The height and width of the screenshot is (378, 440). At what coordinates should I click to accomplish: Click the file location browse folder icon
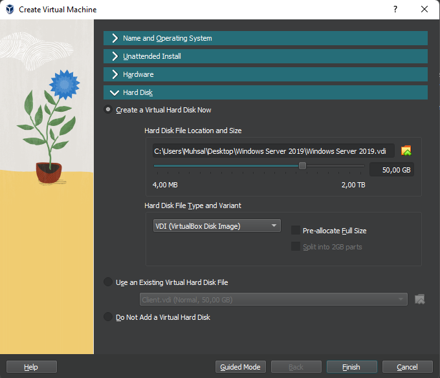[406, 151]
